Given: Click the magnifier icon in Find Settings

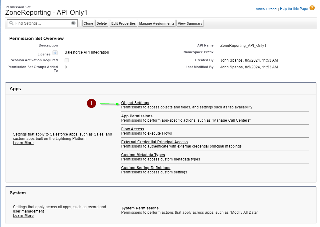Looking at the screenshot, I should click(11, 23).
